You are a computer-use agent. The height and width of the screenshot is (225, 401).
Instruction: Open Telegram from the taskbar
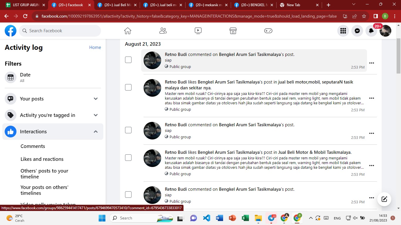(271, 218)
